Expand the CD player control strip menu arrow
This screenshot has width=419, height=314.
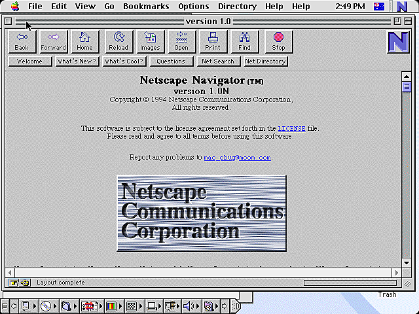(55, 306)
